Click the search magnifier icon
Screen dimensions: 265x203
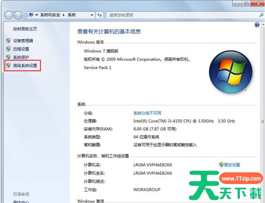coord(261,15)
